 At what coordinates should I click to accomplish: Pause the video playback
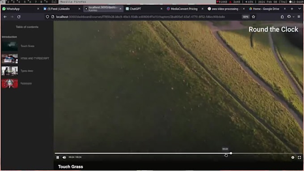pos(58,158)
